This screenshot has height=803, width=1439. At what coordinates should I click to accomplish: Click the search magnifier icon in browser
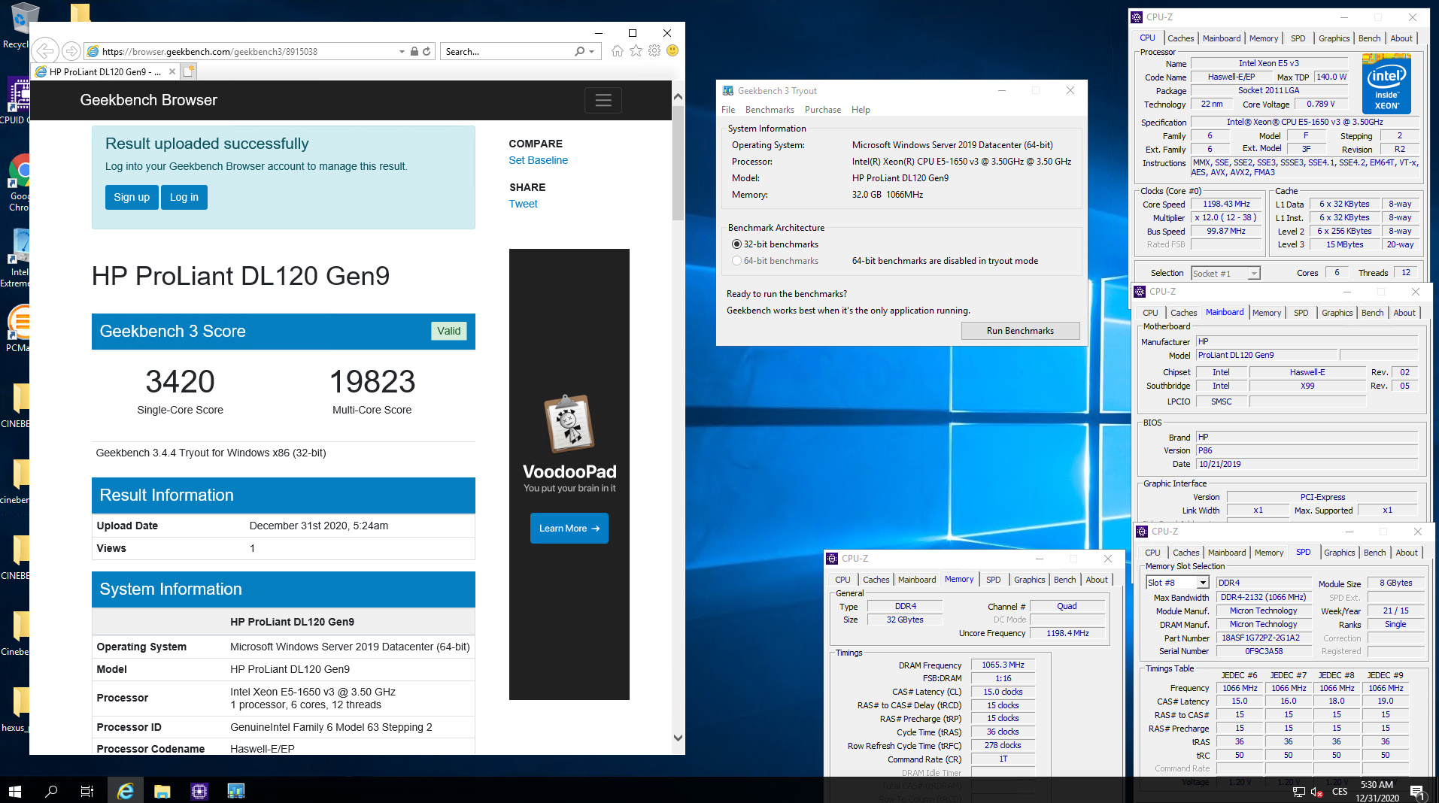click(x=579, y=51)
